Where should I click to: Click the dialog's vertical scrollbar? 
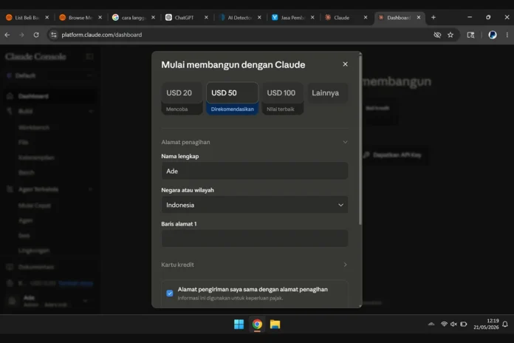(x=360, y=141)
